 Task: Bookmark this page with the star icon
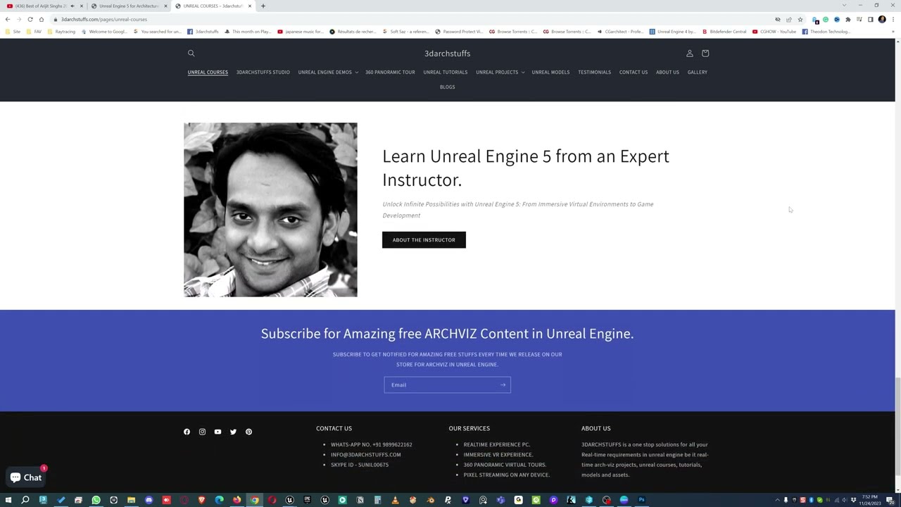(x=800, y=20)
